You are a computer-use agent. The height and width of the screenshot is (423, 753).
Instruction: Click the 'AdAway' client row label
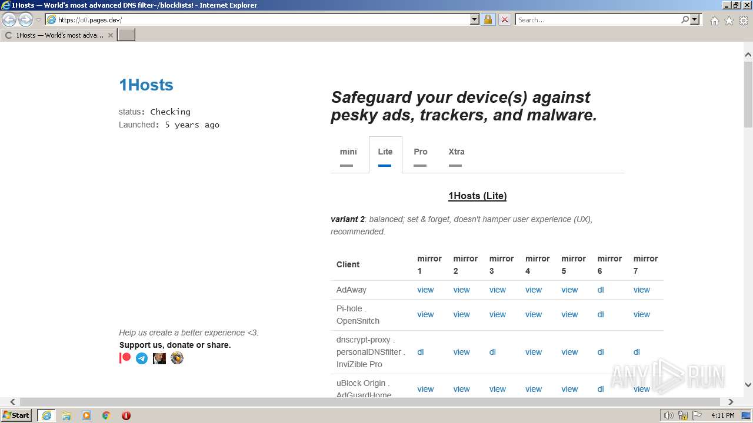pos(351,290)
